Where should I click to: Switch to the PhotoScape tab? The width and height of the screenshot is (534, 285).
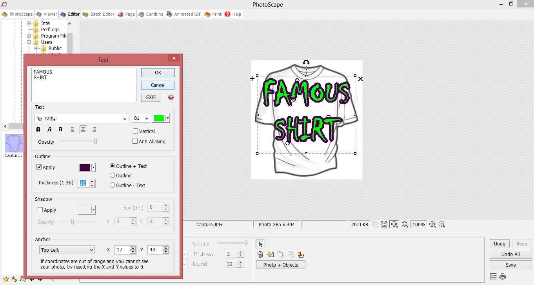click(17, 14)
